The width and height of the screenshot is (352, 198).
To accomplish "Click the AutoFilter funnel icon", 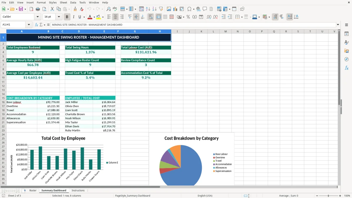I will pyautogui.click(x=161, y=9).
